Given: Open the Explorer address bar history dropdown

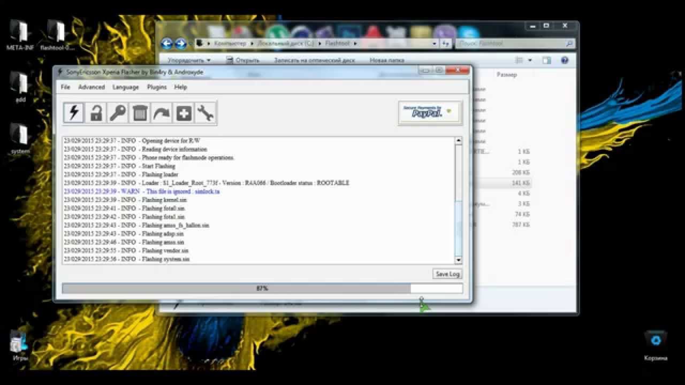Looking at the screenshot, I should 435,43.
